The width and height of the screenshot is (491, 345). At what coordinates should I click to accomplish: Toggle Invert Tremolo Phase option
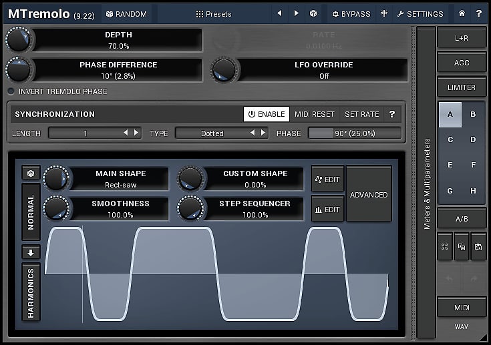coord(11,91)
